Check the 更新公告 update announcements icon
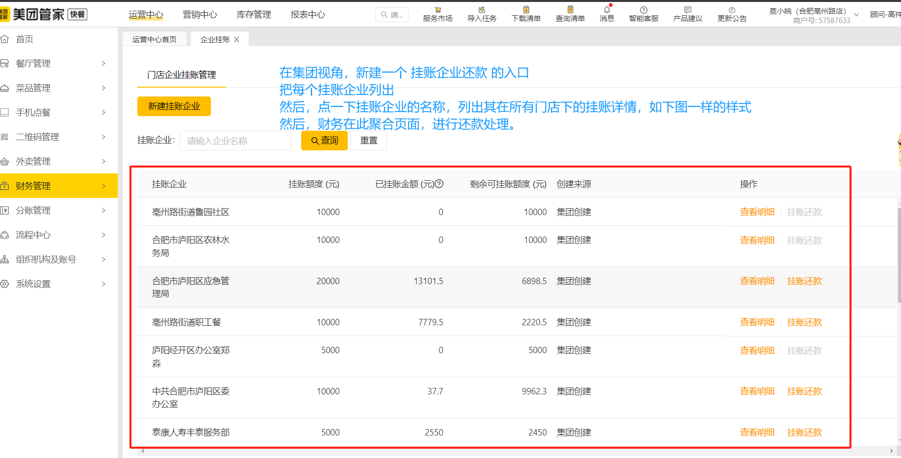Image resolution: width=901 pixels, height=458 pixels. tap(732, 13)
